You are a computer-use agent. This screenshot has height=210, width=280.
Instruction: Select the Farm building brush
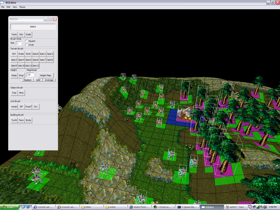point(21,120)
